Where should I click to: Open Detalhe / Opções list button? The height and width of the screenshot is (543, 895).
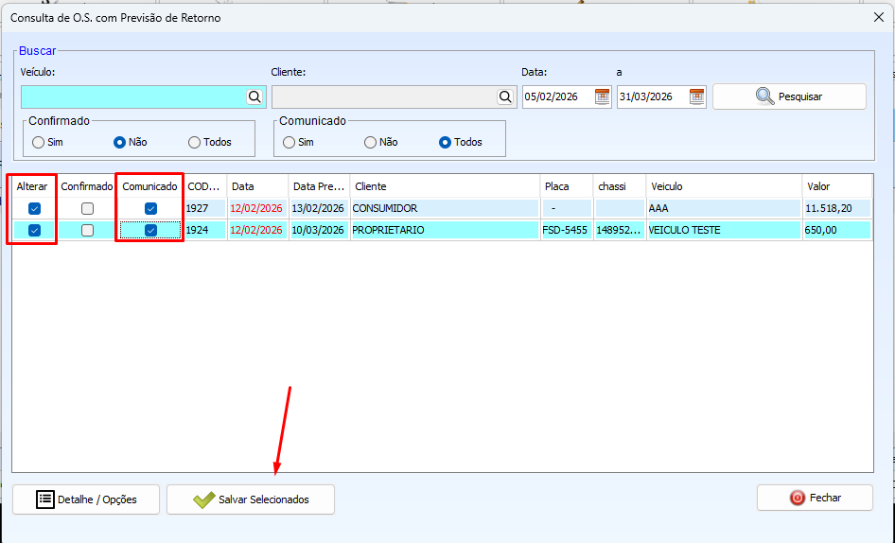click(x=86, y=499)
